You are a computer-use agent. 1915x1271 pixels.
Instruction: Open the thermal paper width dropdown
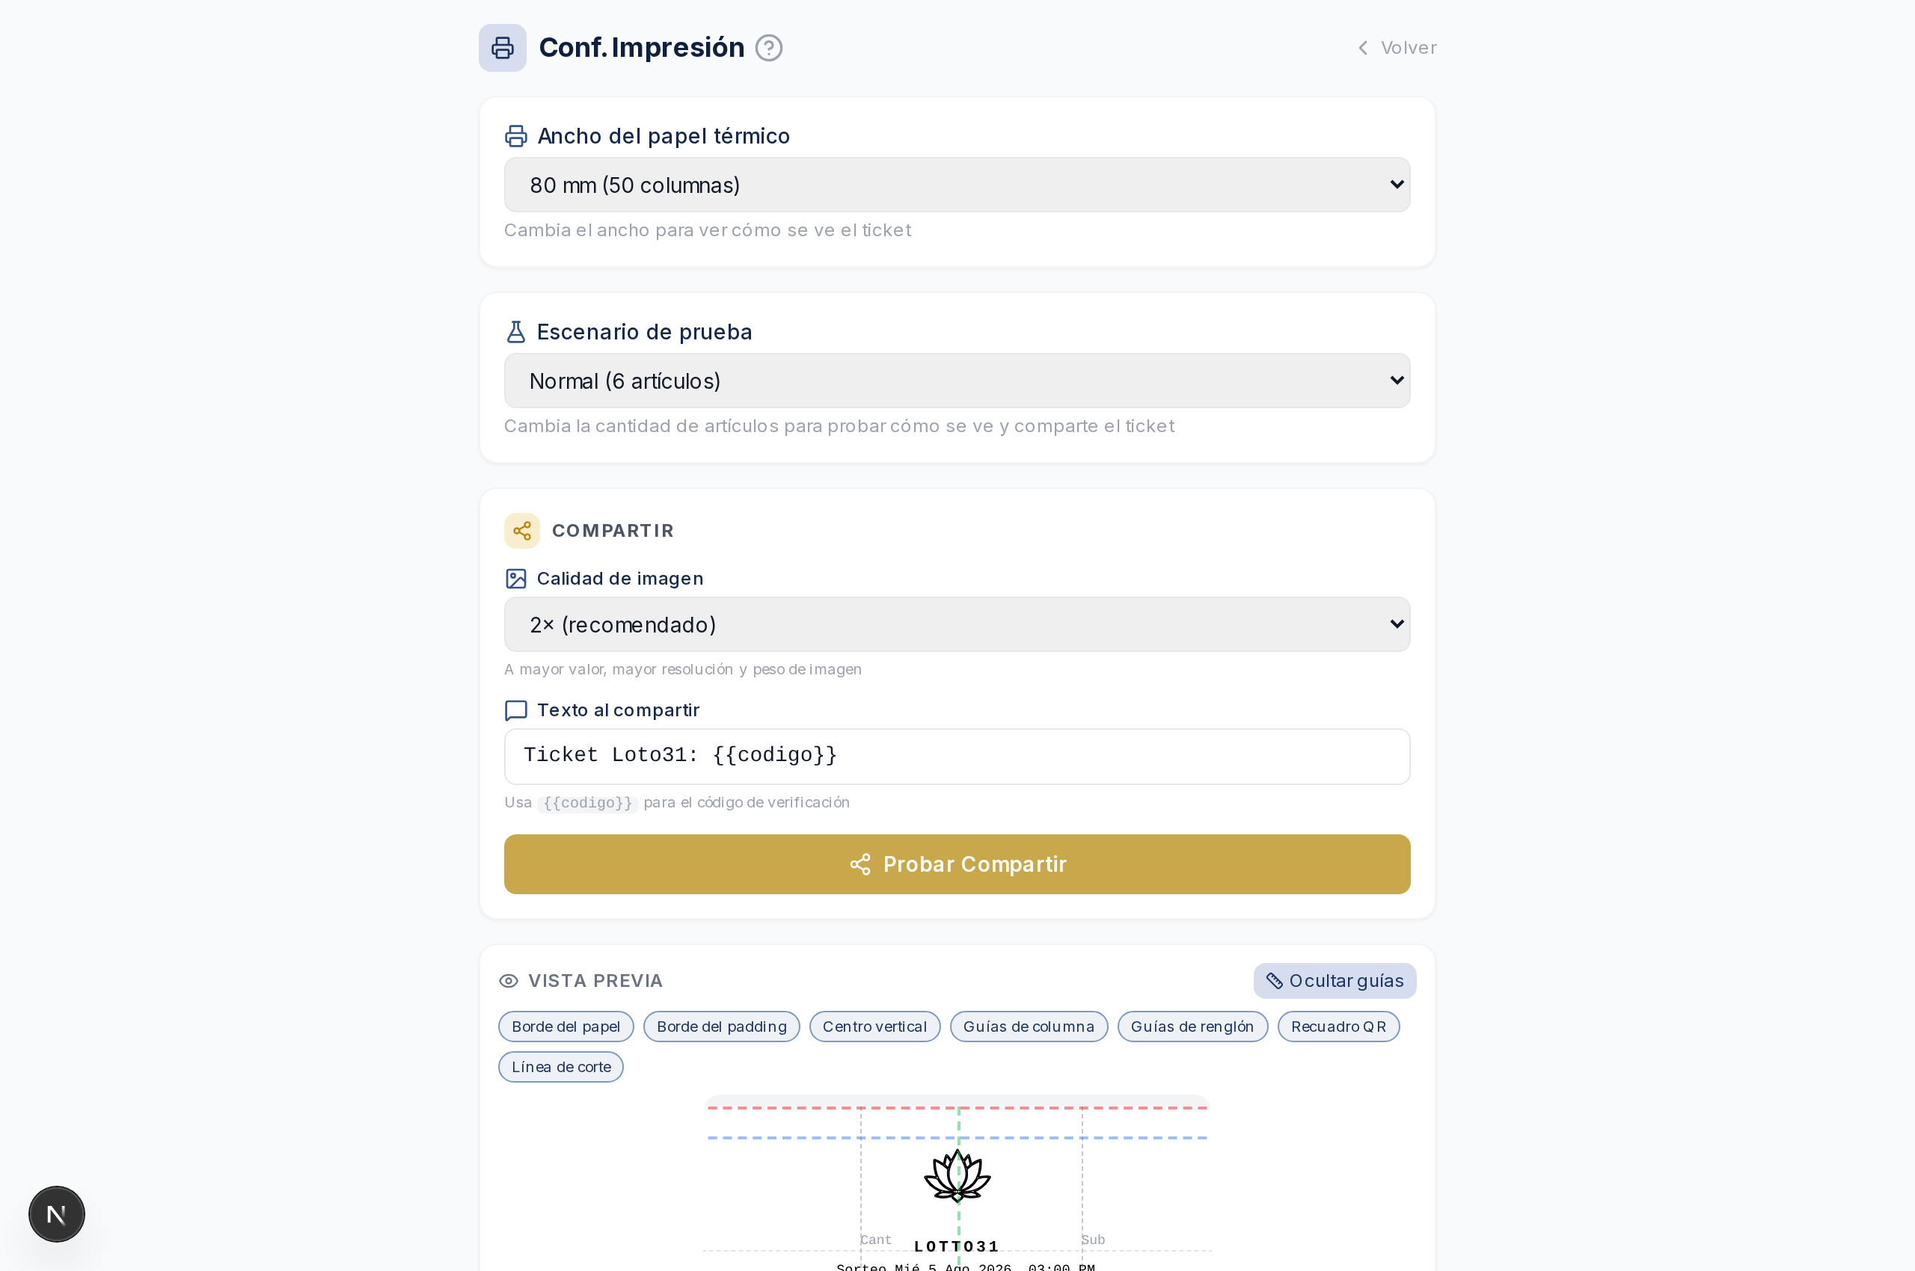pos(957,185)
